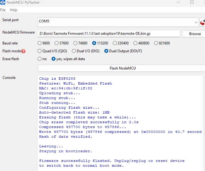Select 9600 baud rate
Image resolution: width=205 pixels, height=171 pixels.
(44, 43)
